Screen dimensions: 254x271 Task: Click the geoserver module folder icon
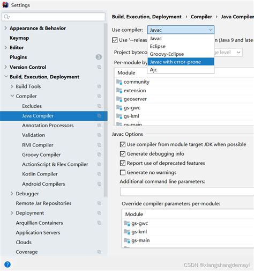tap(119, 99)
